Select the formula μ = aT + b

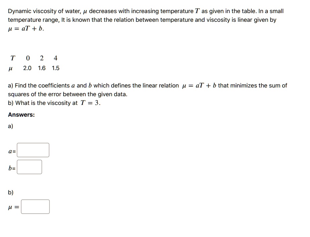coord(18,28)
